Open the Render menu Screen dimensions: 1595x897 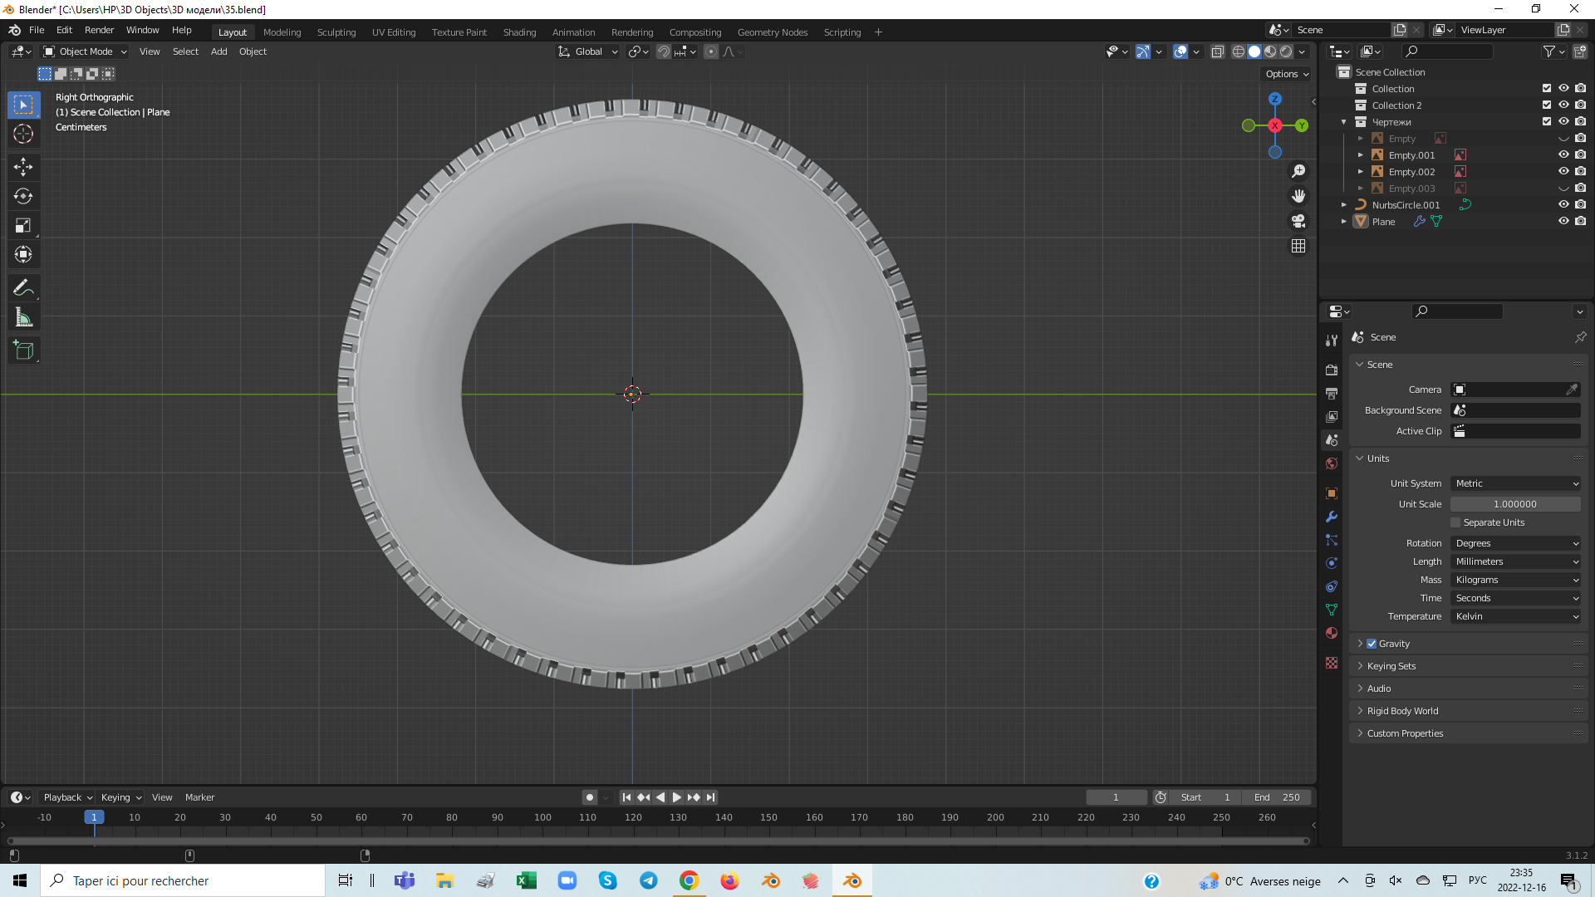[99, 30]
